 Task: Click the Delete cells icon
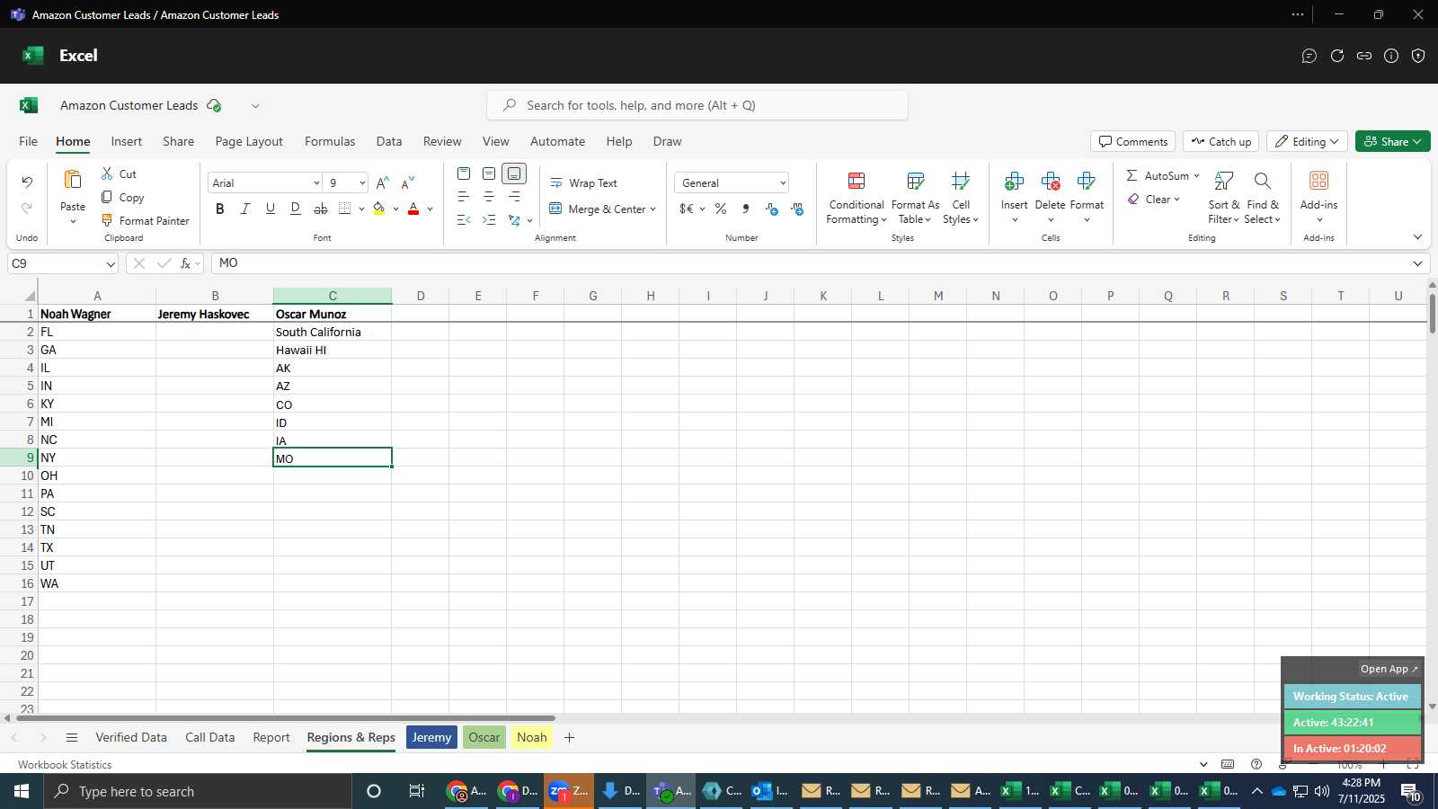(x=1050, y=182)
